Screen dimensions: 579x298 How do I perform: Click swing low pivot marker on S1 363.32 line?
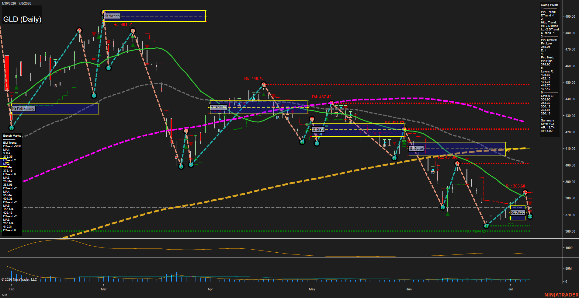pos(486,226)
